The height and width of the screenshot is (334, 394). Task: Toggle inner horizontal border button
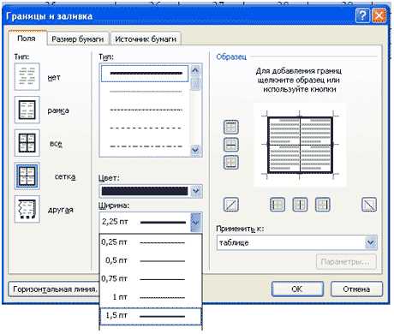[x=230, y=145]
